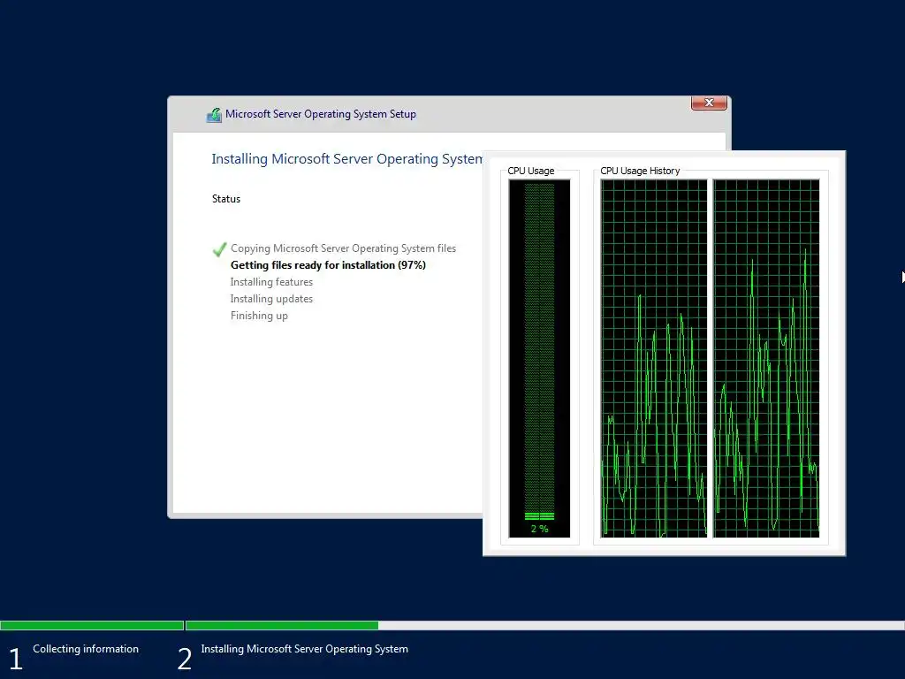
Task: Click the setup icon in the title bar
Action: 214,115
